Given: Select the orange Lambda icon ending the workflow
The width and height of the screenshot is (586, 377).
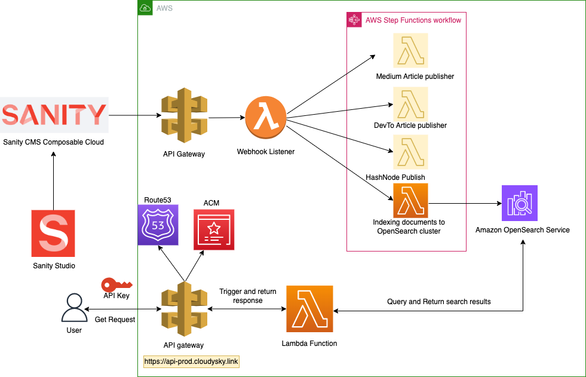Looking at the screenshot, I should coord(410,201).
